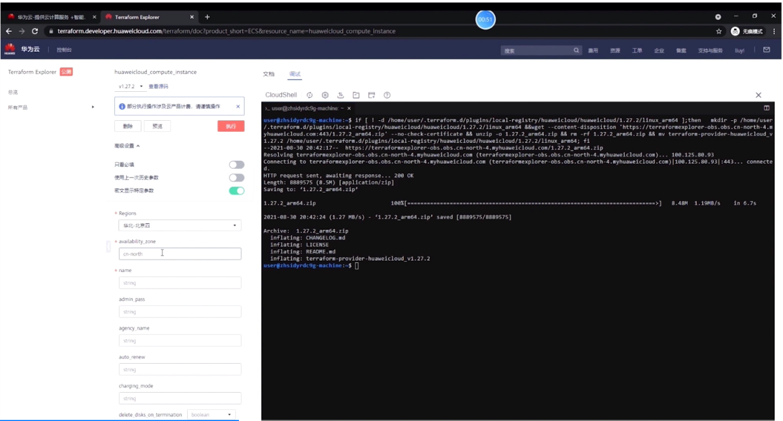The width and height of the screenshot is (783, 421).
Task: Click the browser forward arrow
Action: tap(22, 31)
